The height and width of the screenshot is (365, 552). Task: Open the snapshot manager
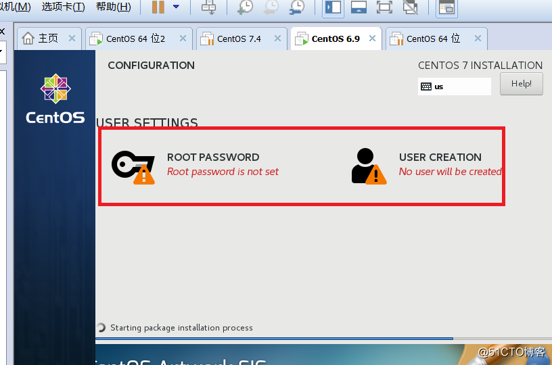pos(297,7)
